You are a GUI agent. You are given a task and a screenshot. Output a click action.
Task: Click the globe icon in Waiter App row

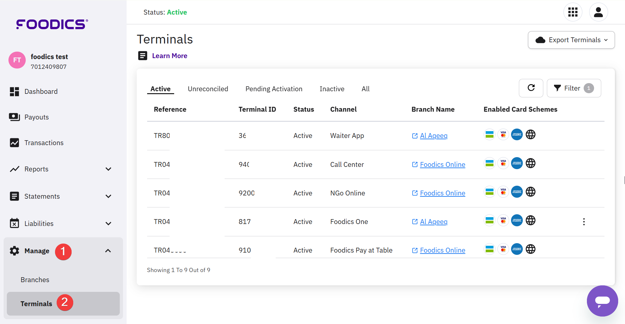coord(531,134)
